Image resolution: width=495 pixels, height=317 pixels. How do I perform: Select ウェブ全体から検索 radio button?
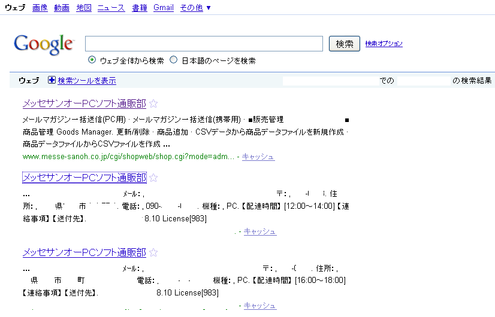[92, 60]
